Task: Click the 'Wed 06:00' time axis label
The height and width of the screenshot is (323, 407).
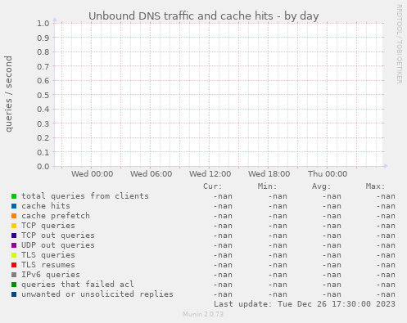Action: 151,174
